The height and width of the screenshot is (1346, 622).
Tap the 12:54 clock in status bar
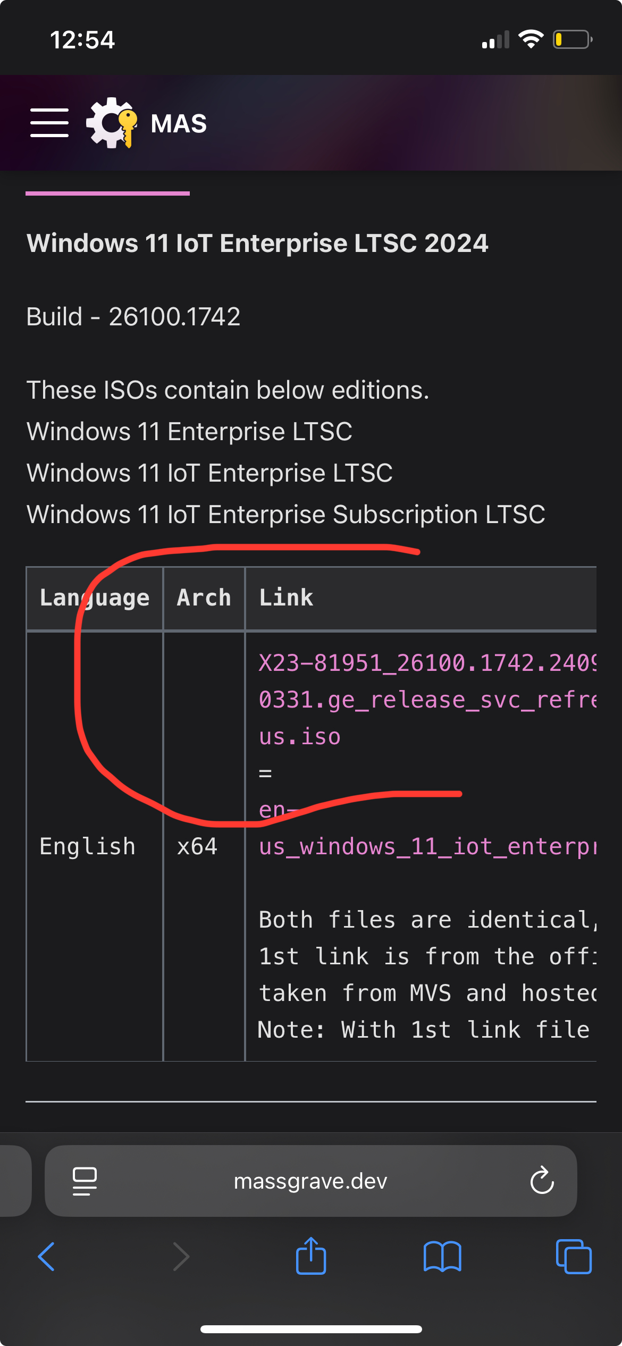coord(82,40)
